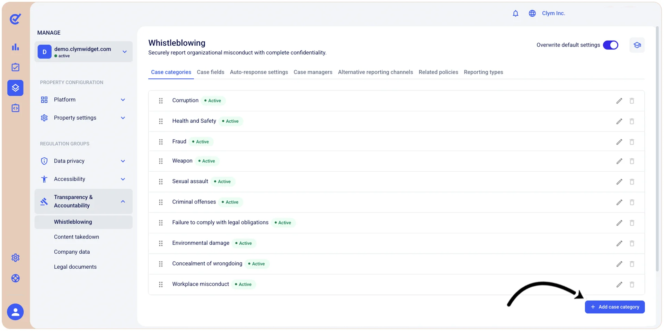Open the help lifebuoy icon
The height and width of the screenshot is (331, 664).
click(15, 278)
